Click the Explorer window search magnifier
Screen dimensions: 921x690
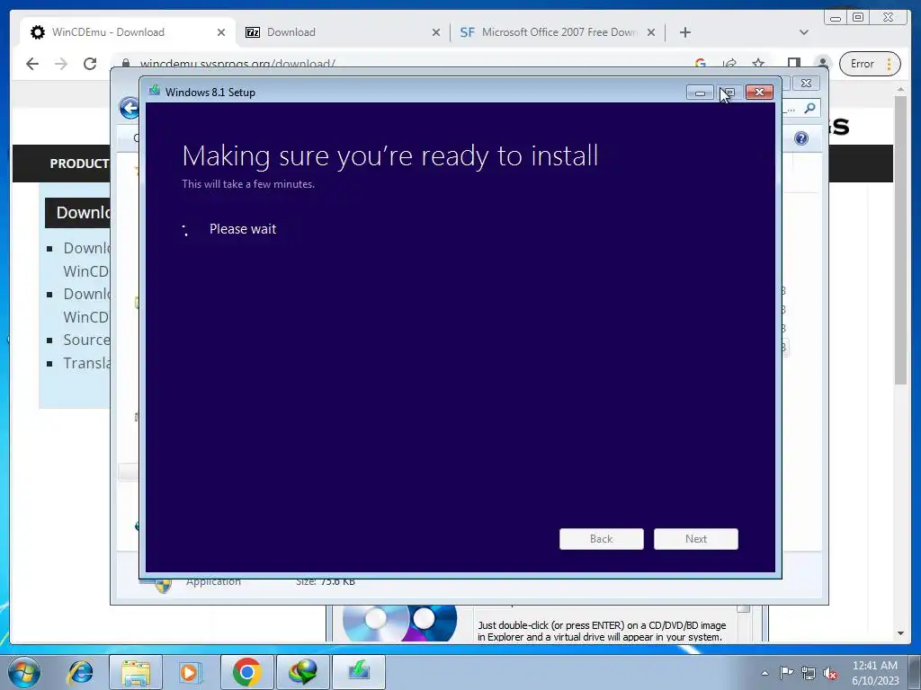(810, 108)
